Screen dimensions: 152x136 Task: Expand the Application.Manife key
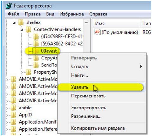coord(7,122)
